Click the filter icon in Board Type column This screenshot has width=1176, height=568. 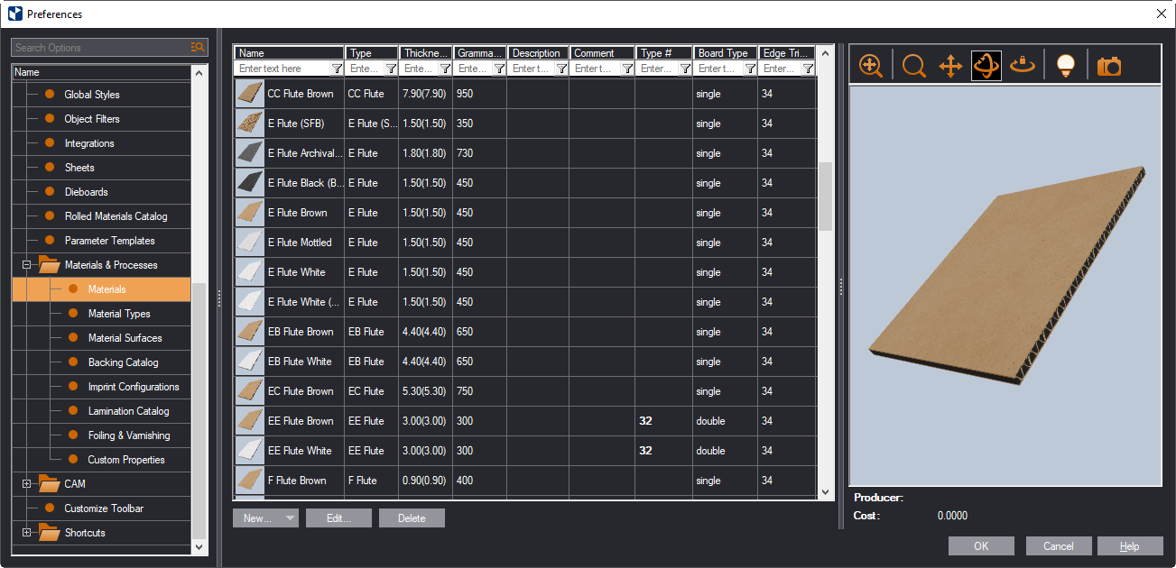point(748,69)
